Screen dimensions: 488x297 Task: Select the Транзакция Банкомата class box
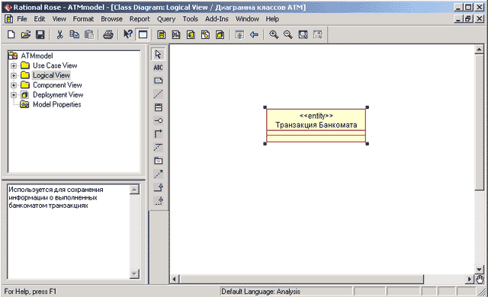316,126
